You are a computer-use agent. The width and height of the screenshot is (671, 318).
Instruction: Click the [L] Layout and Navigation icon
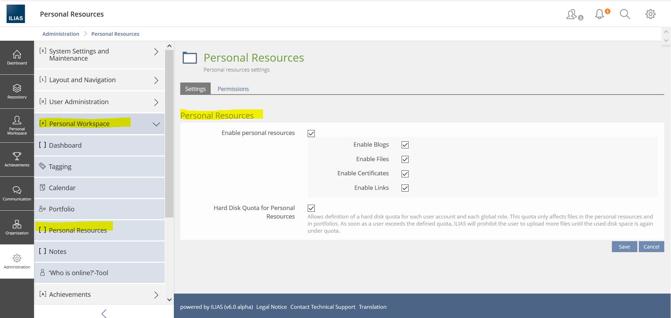pyautogui.click(x=43, y=79)
